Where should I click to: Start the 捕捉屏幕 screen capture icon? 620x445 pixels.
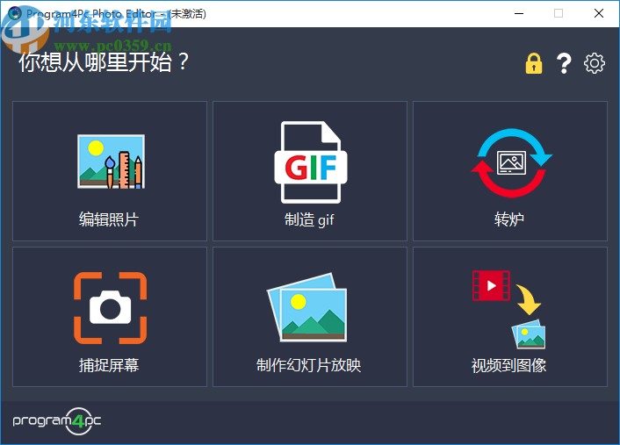[111, 308]
